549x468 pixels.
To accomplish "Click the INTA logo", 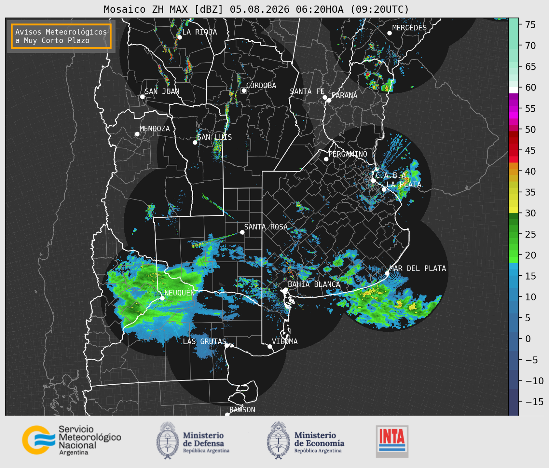I will tap(392, 441).
